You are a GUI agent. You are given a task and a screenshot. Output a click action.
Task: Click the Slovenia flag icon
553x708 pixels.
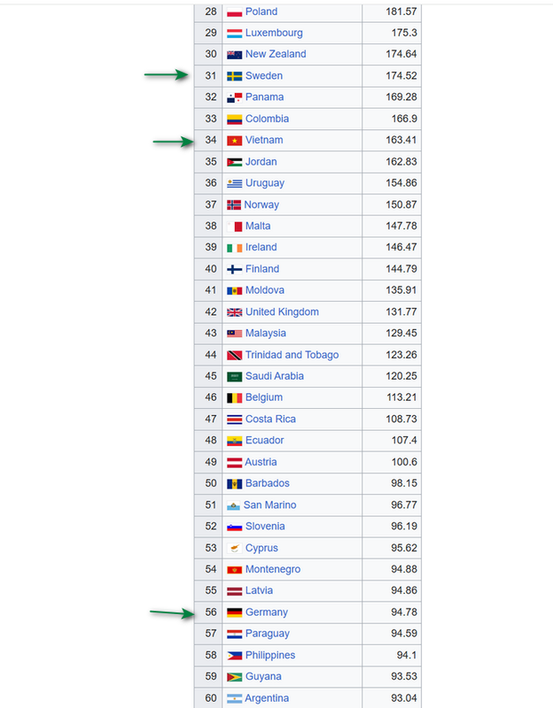(x=234, y=527)
